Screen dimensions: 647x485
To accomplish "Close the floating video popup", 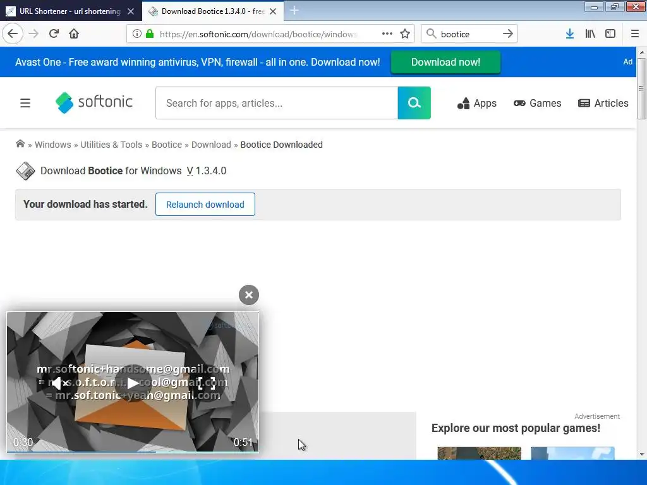I will [x=249, y=295].
